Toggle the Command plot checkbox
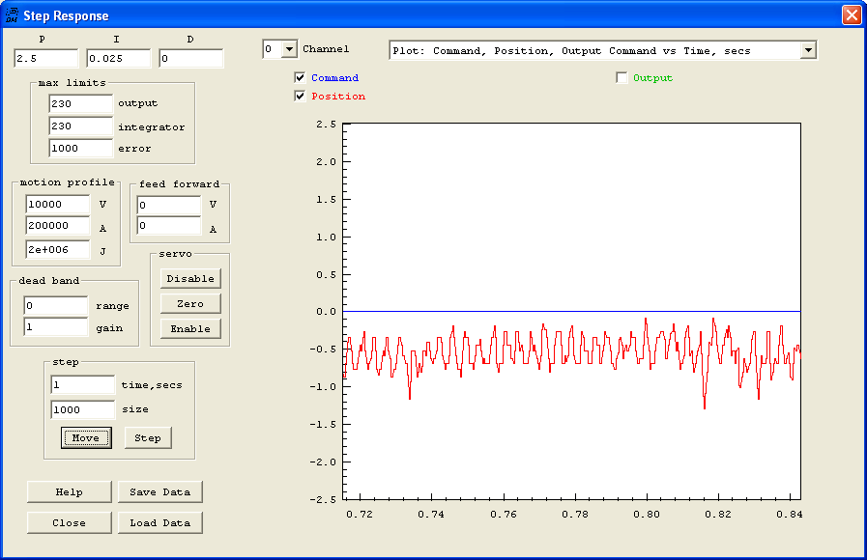Image resolution: width=867 pixels, height=560 pixels. click(300, 78)
